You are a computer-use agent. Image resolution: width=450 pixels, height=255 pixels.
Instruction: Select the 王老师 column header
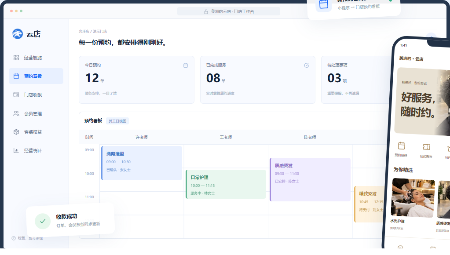click(226, 137)
